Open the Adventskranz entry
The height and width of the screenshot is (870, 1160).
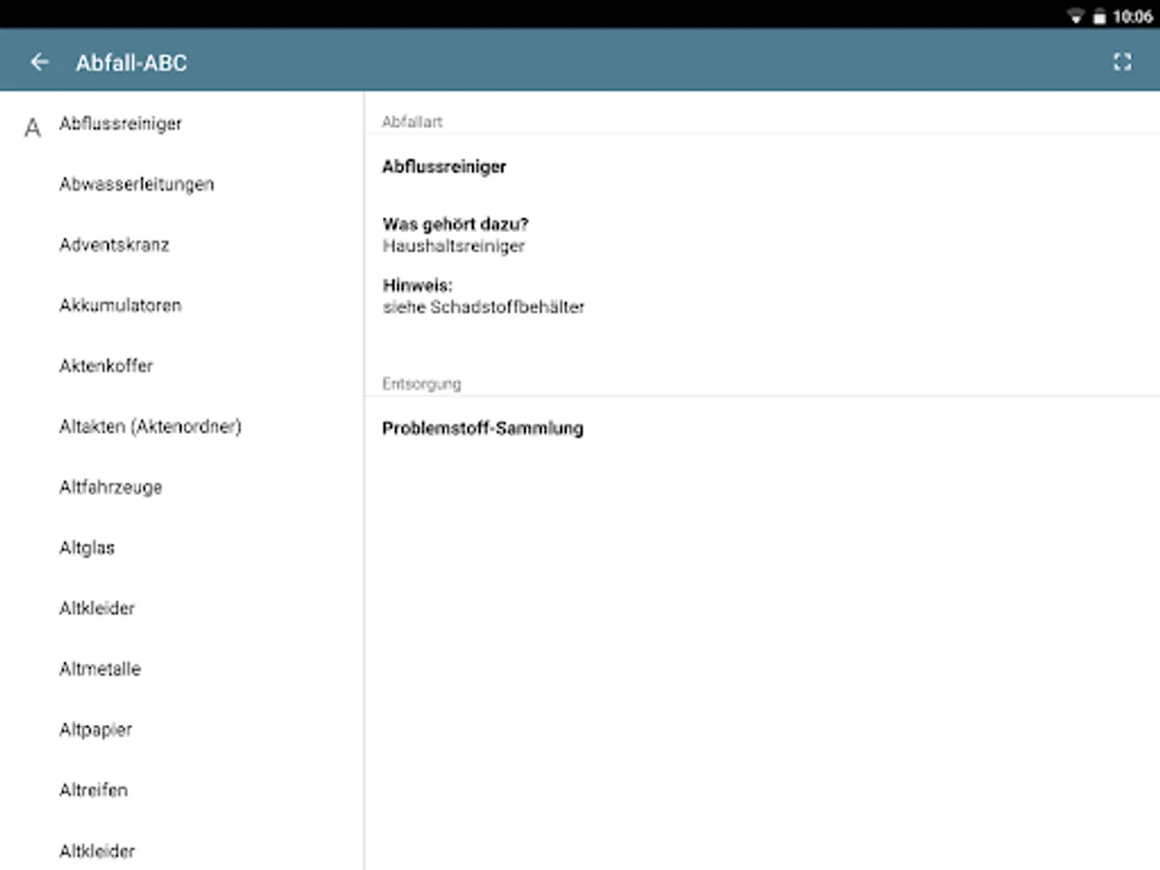[114, 245]
